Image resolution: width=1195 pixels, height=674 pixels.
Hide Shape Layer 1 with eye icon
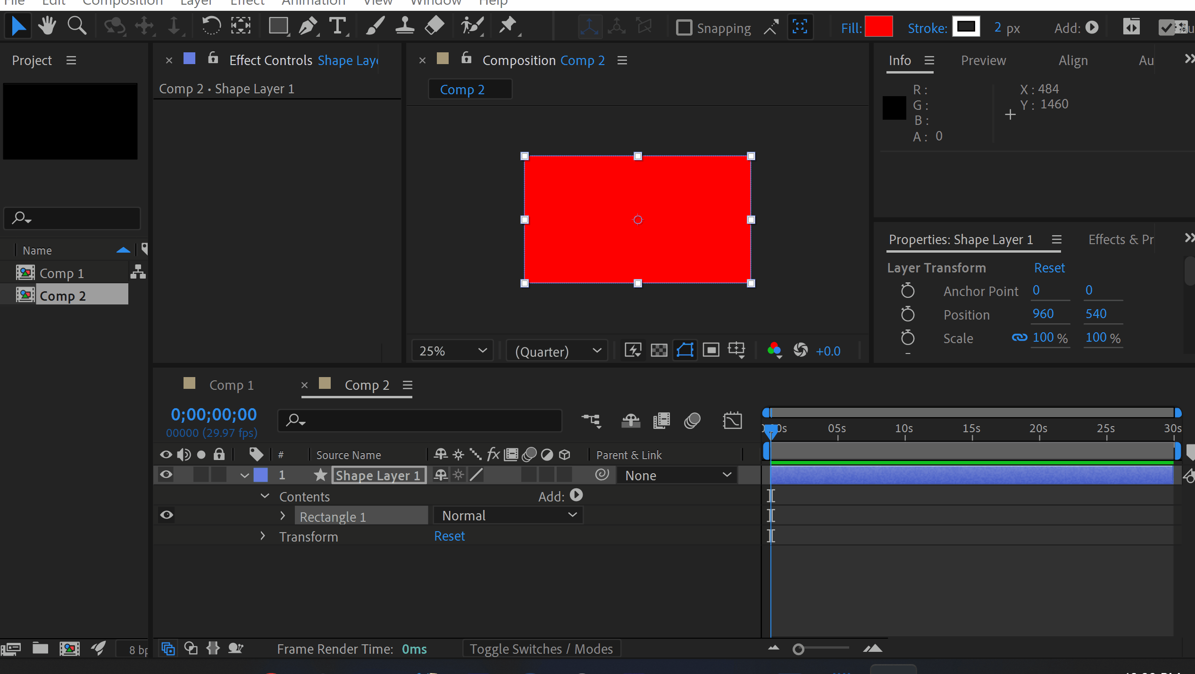coord(166,475)
